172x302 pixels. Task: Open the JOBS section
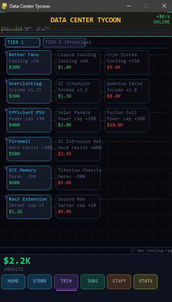click(93, 282)
